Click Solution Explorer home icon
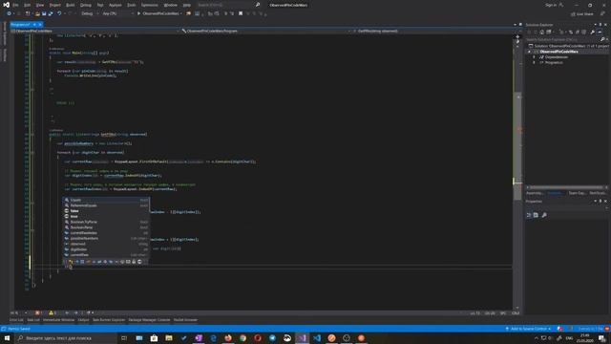This screenshot has height=344, width=611. click(541, 32)
